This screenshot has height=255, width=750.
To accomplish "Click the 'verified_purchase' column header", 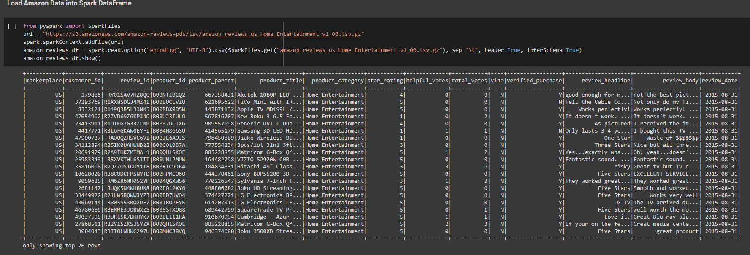I will click(534, 81).
